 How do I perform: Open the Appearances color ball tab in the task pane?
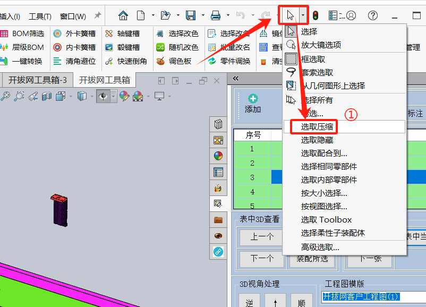coord(218,156)
